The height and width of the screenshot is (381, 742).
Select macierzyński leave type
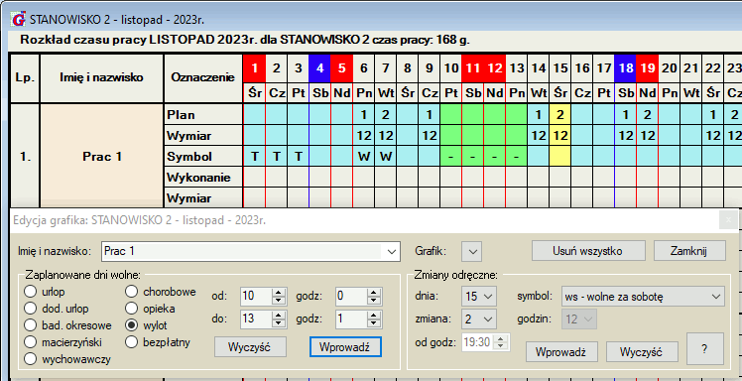click(x=31, y=341)
